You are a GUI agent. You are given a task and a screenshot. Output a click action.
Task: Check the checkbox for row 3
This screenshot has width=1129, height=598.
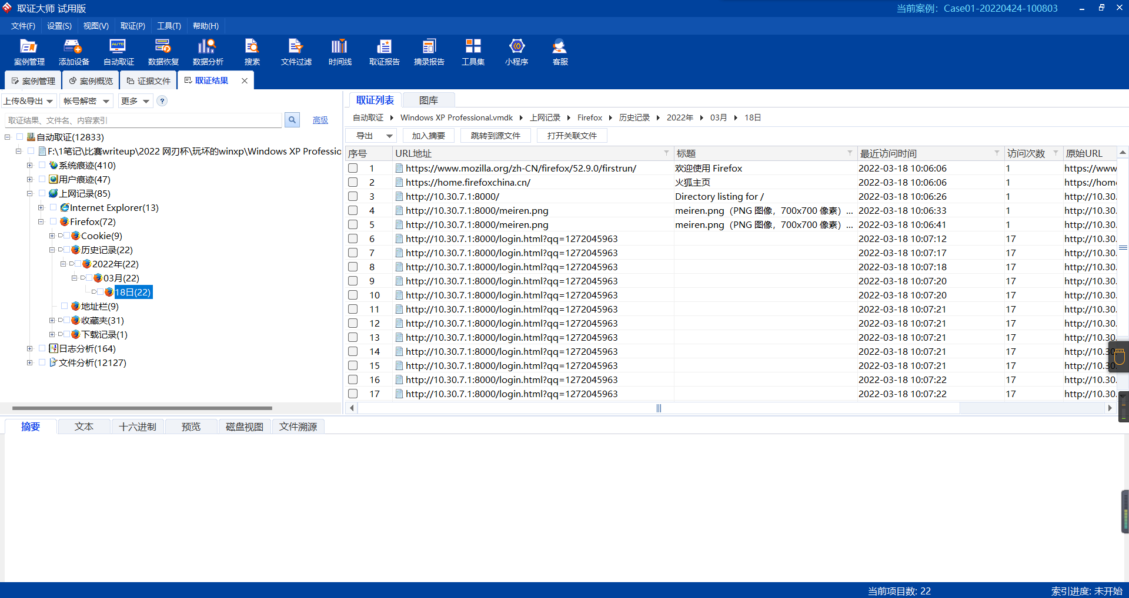coord(353,196)
